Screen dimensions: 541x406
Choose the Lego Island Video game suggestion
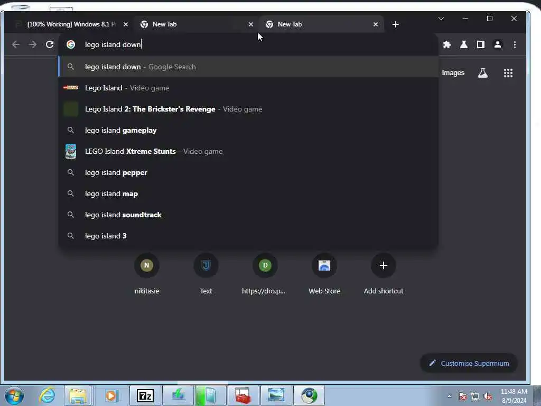coord(248,88)
